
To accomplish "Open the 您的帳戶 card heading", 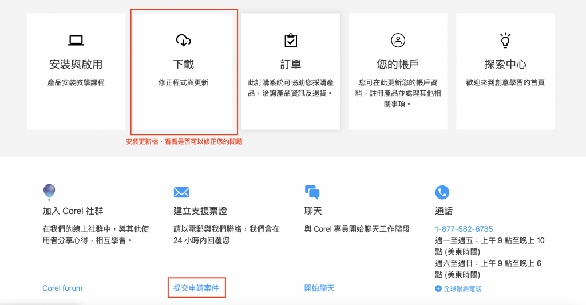I will (398, 64).
